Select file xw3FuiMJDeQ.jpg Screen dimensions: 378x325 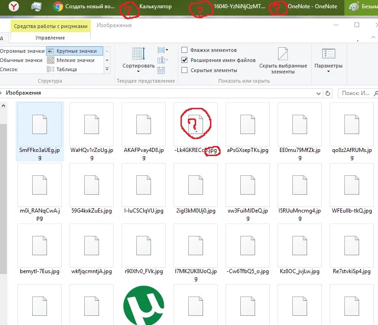click(248, 192)
